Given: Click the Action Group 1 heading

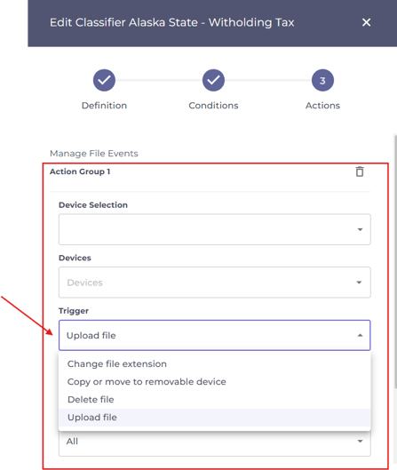Looking at the screenshot, I should point(80,171).
